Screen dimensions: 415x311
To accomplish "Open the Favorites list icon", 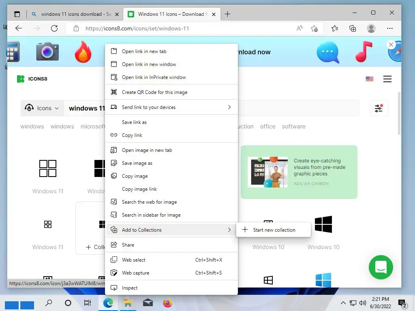I will point(334,28).
